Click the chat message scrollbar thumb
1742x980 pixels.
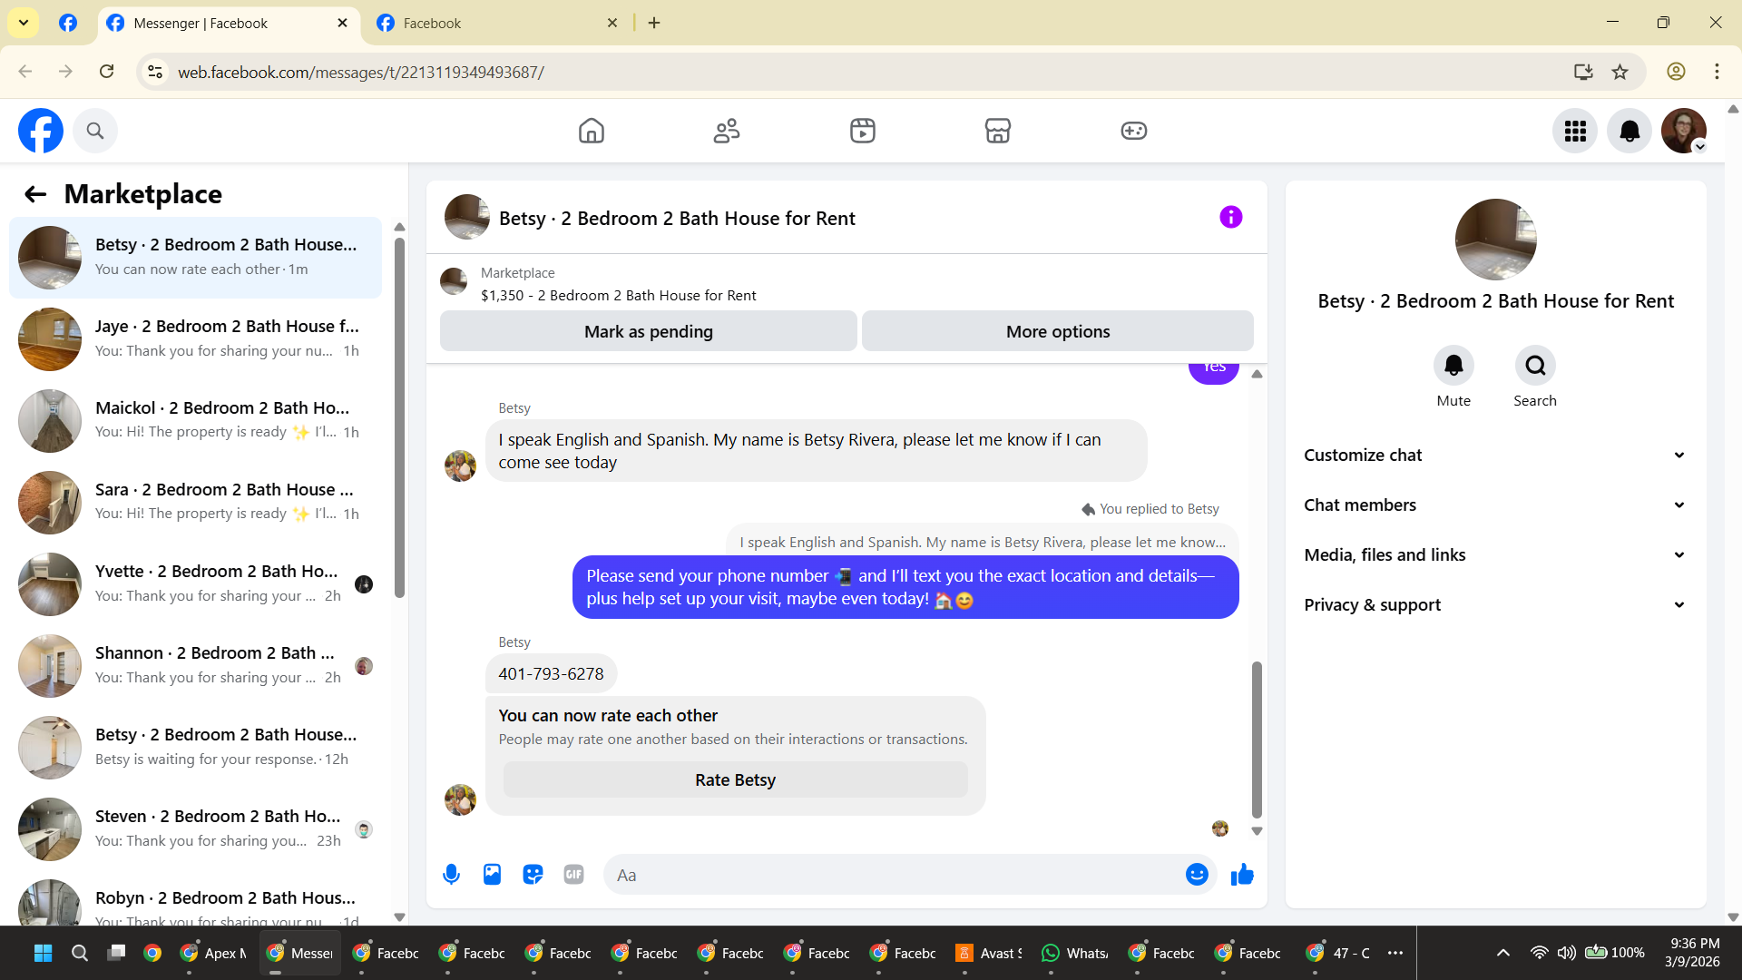[x=1257, y=740]
